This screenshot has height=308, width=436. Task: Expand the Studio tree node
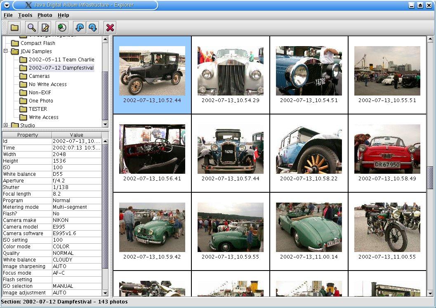tap(5, 125)
